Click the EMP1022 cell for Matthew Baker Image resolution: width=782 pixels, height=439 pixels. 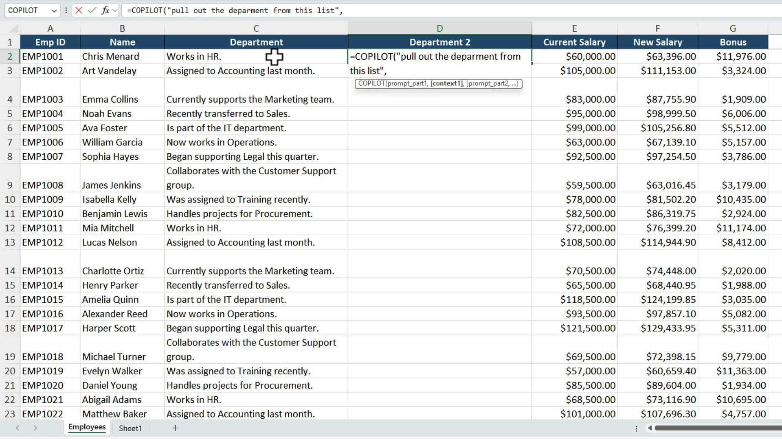coord(43,414)
